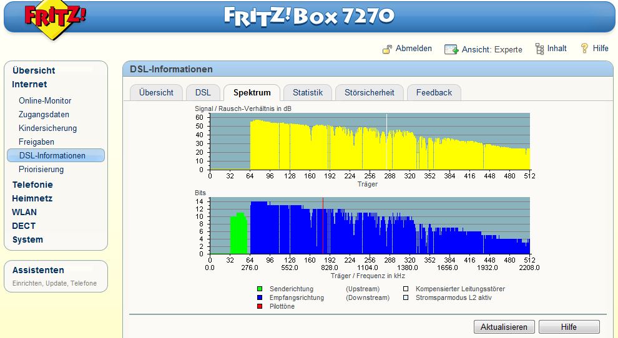
Task: Click the Hilfe button below the chart
Action: click(x=568, y=327)
